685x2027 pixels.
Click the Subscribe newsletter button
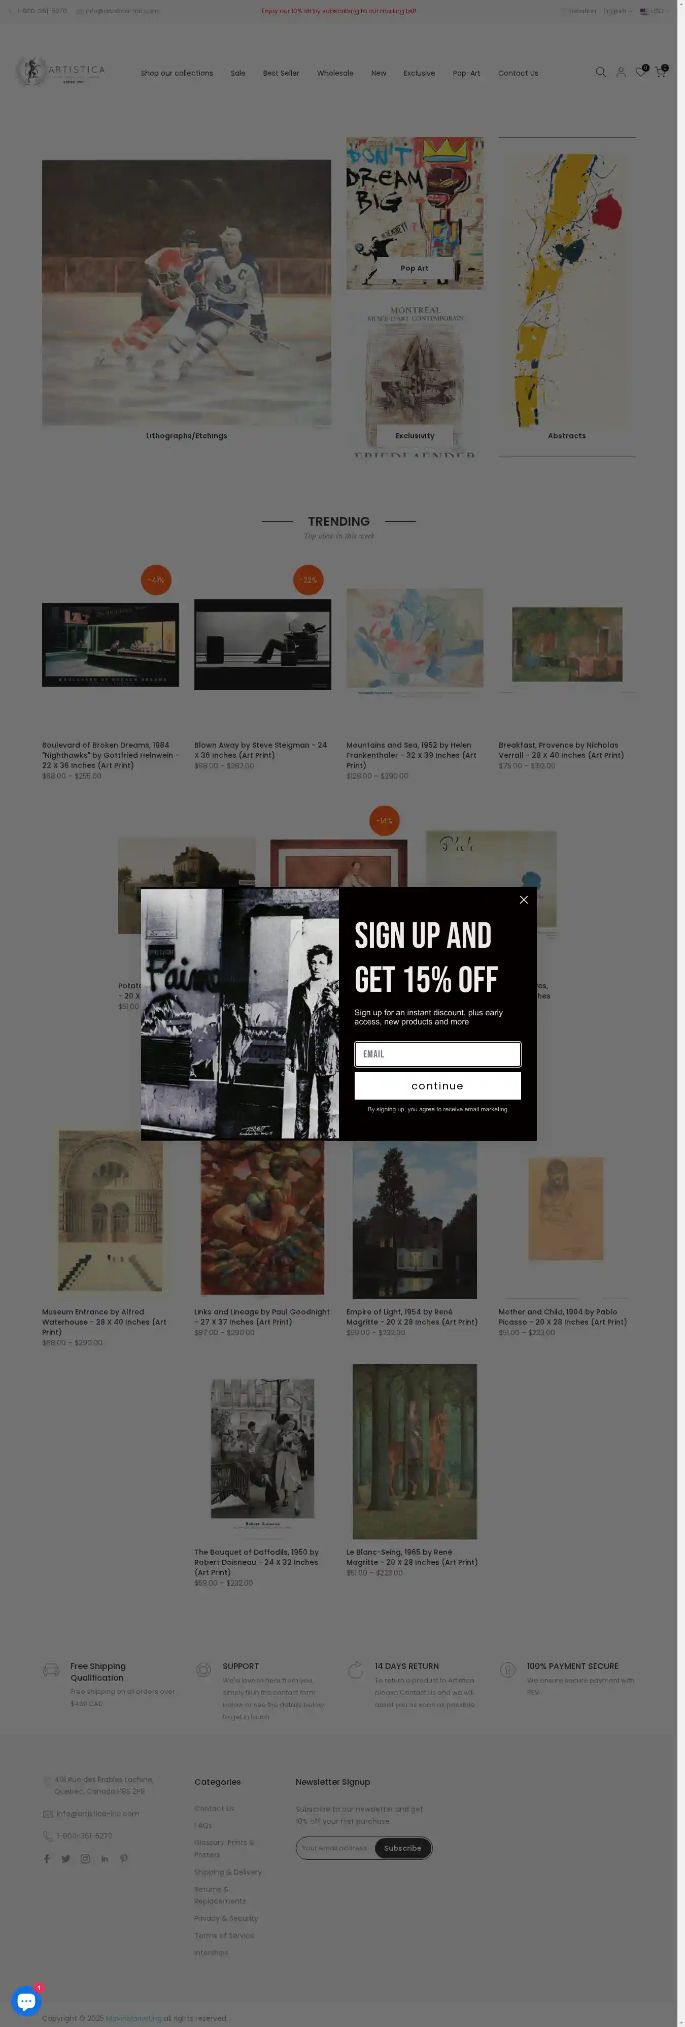click(x=403, y=1848)
